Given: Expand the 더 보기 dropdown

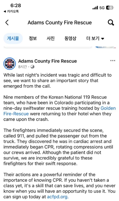Looking at the screenshot, I should point(95,38).
